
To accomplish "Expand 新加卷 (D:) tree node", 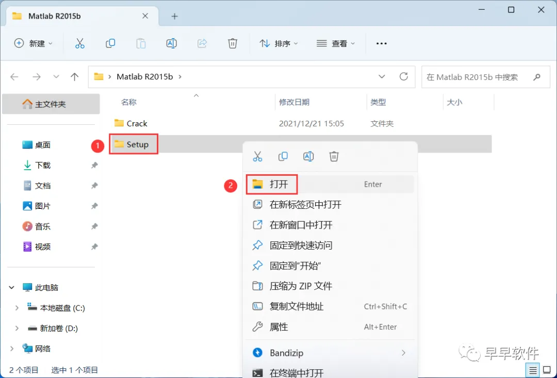I will [x=17, y=328].
